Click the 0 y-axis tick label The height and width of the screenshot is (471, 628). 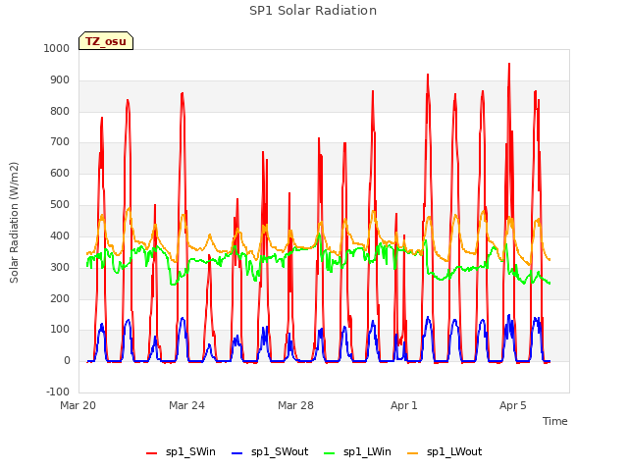point(67,361)
